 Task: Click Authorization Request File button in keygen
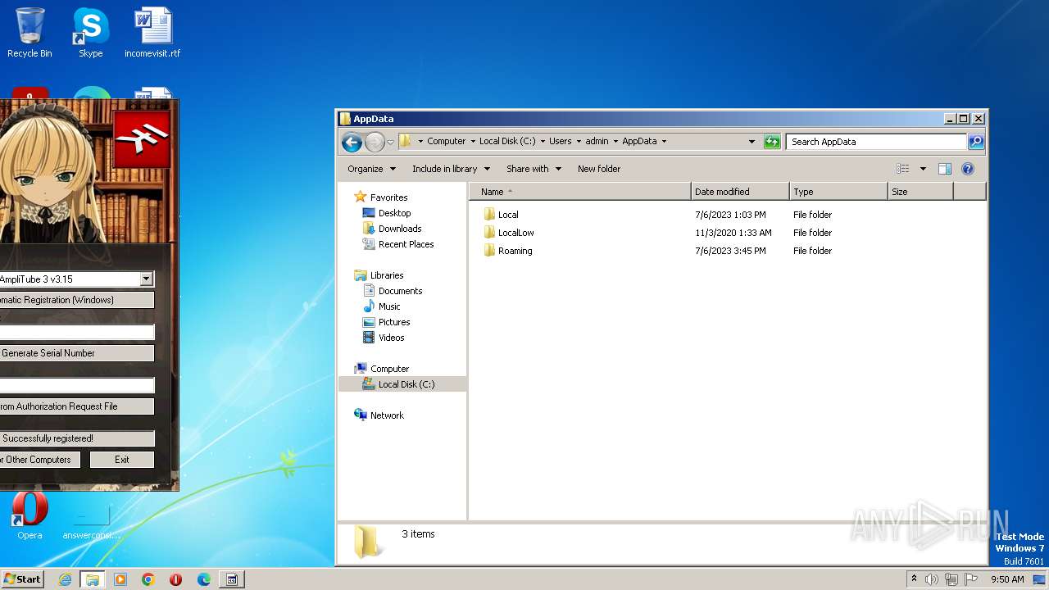[x=76, y=406]
